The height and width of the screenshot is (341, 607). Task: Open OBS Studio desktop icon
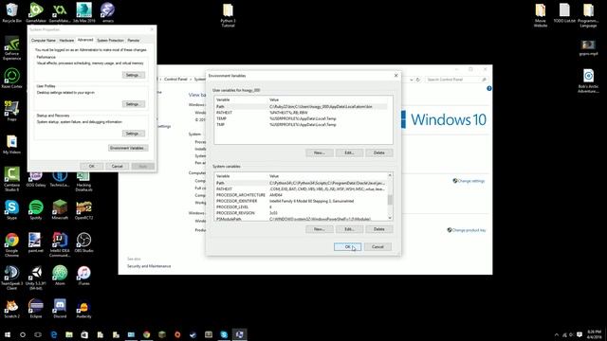point(84,242)
